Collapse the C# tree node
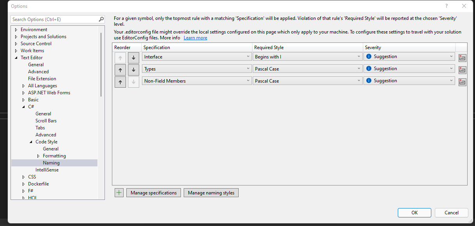Image resolution: width=475 pixels, height=226 pixels. 23,106
